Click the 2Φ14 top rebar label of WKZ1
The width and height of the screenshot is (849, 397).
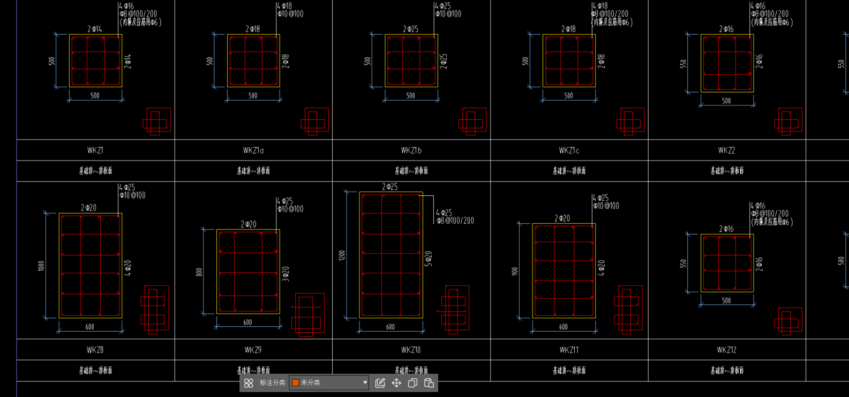(95, 29)
